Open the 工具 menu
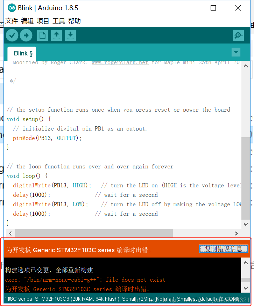Viewport: 254px width, 307px height. pos(59,21)
